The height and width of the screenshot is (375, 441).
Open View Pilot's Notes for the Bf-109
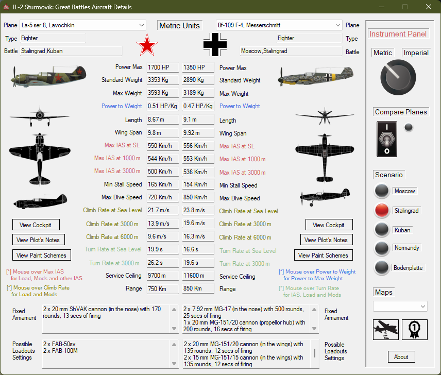[326, 240]
